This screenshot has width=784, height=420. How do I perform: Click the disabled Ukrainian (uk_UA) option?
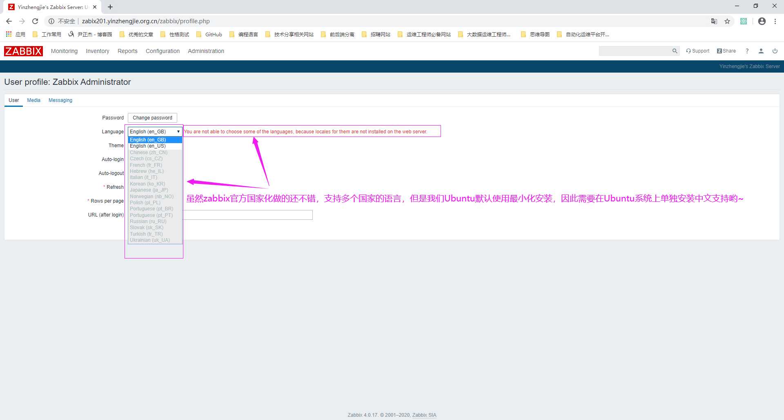(155, 240)
